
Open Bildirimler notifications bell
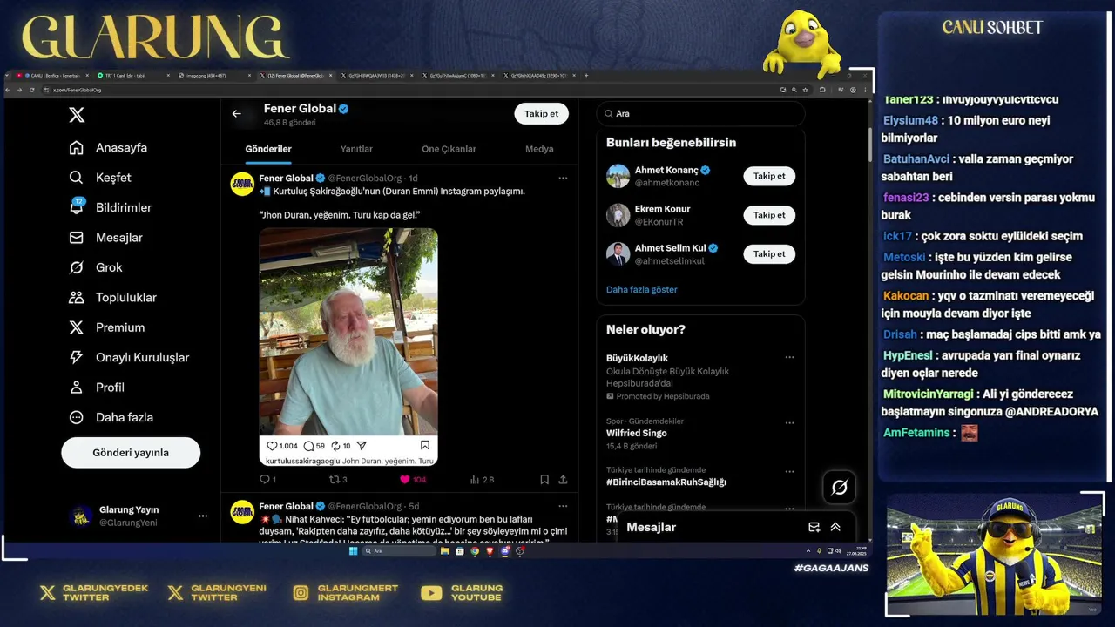[111, 207]
